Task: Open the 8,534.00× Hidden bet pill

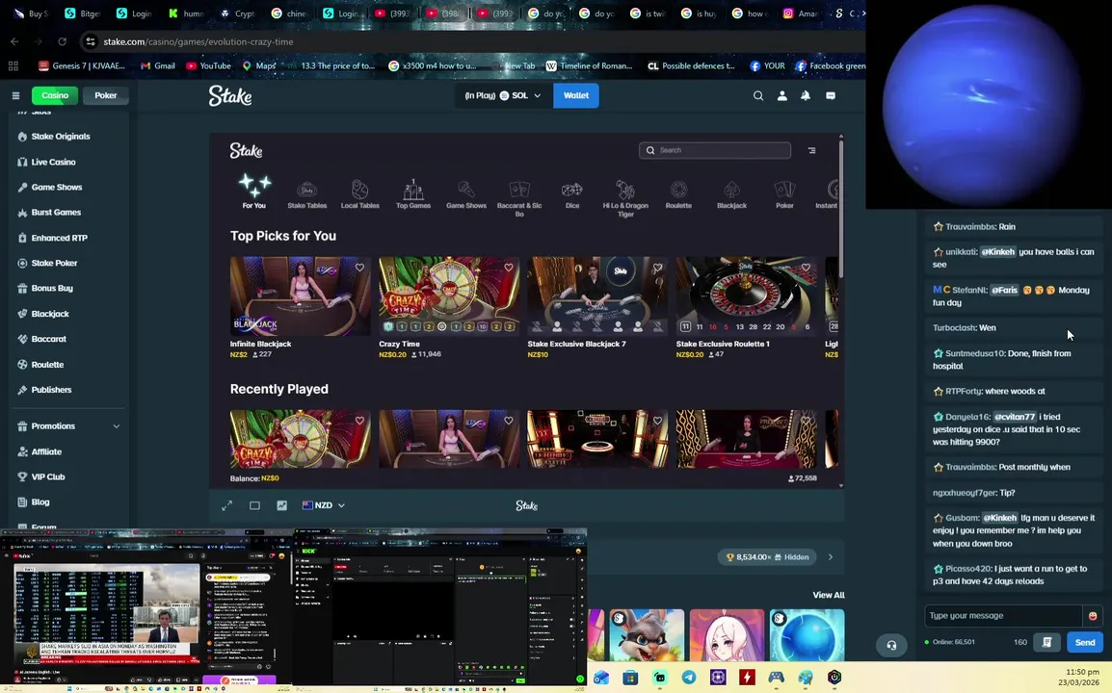Action: (x=767, y=557)
